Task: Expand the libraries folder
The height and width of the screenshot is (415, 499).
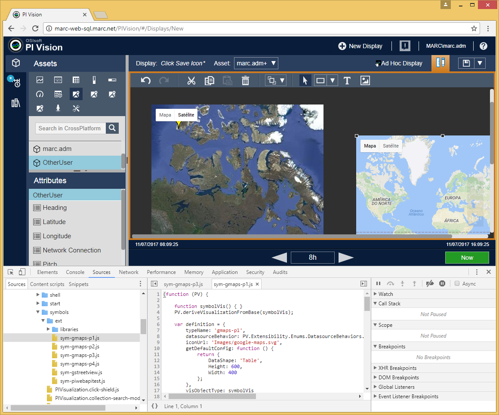Action: 48,329
